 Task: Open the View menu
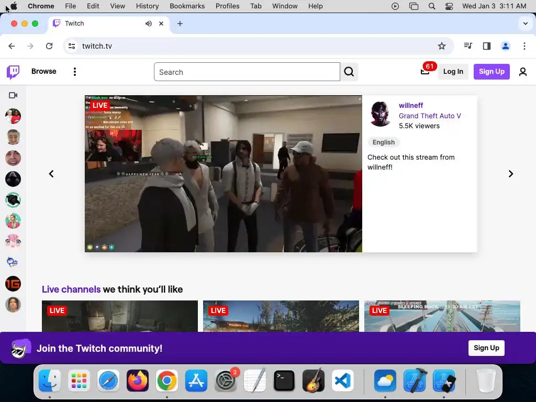(x=118, y=6)
